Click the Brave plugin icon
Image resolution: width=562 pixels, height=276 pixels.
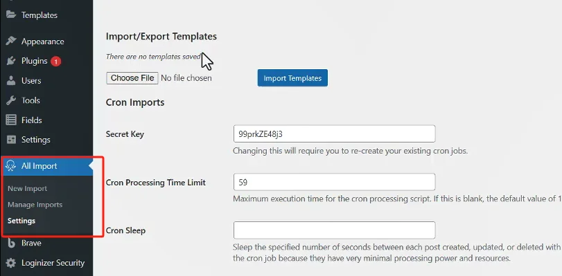tap(11, 243)
